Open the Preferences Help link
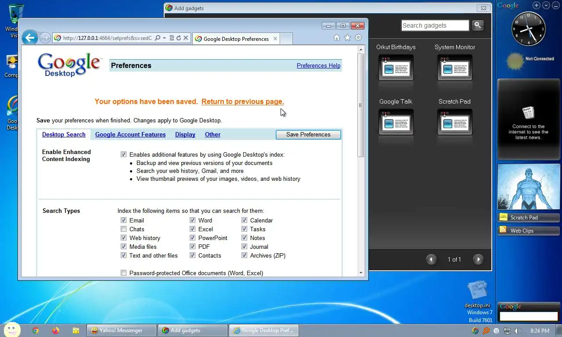Viewport: 562px width, 337px height. point(318,65)
